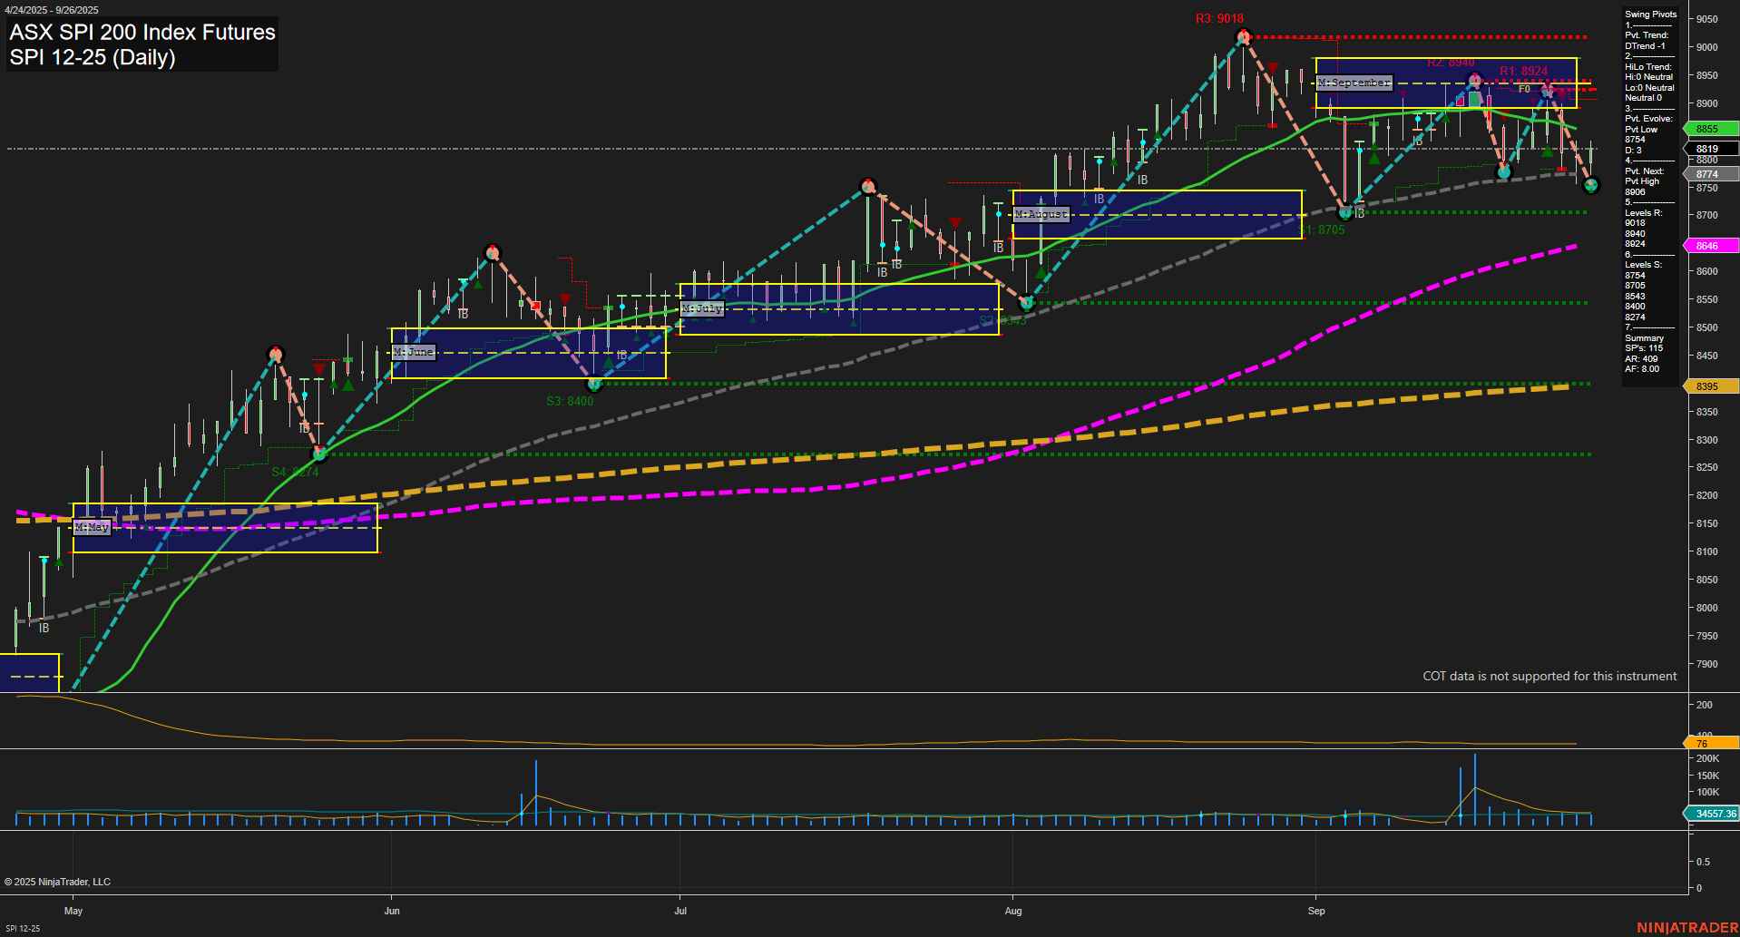The image size is (1740, 937).
Task: Select the pivot circle at the R3: 9018 peak
Action: coord(1244,37)
